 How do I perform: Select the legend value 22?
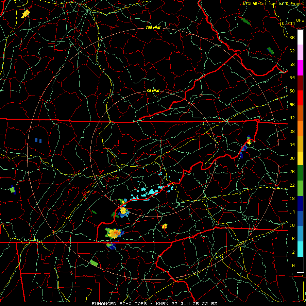(292, 185)
